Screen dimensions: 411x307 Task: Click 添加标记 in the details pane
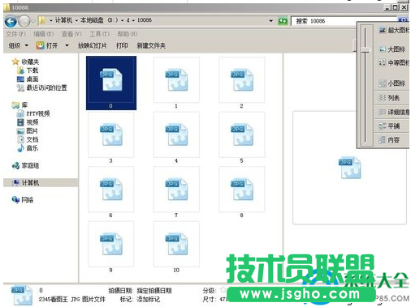tap(148, 299)
